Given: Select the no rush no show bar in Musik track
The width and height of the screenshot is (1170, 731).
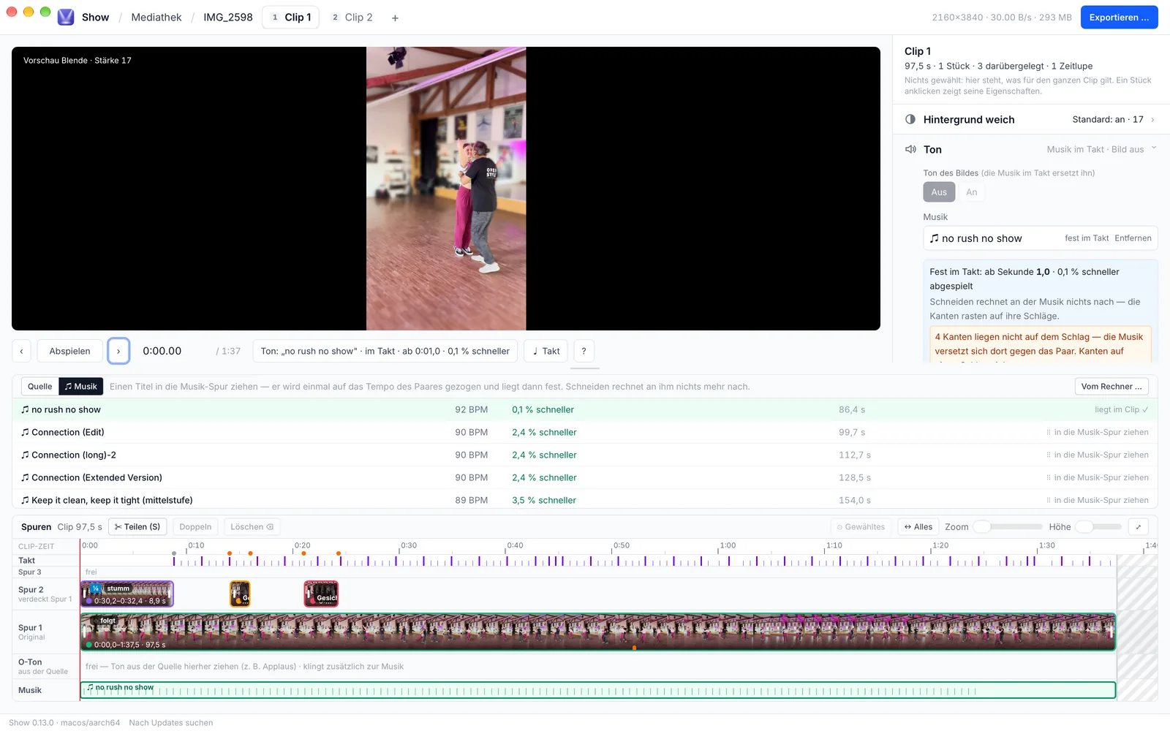Looking at the screenshot, I should pos(598,690).
